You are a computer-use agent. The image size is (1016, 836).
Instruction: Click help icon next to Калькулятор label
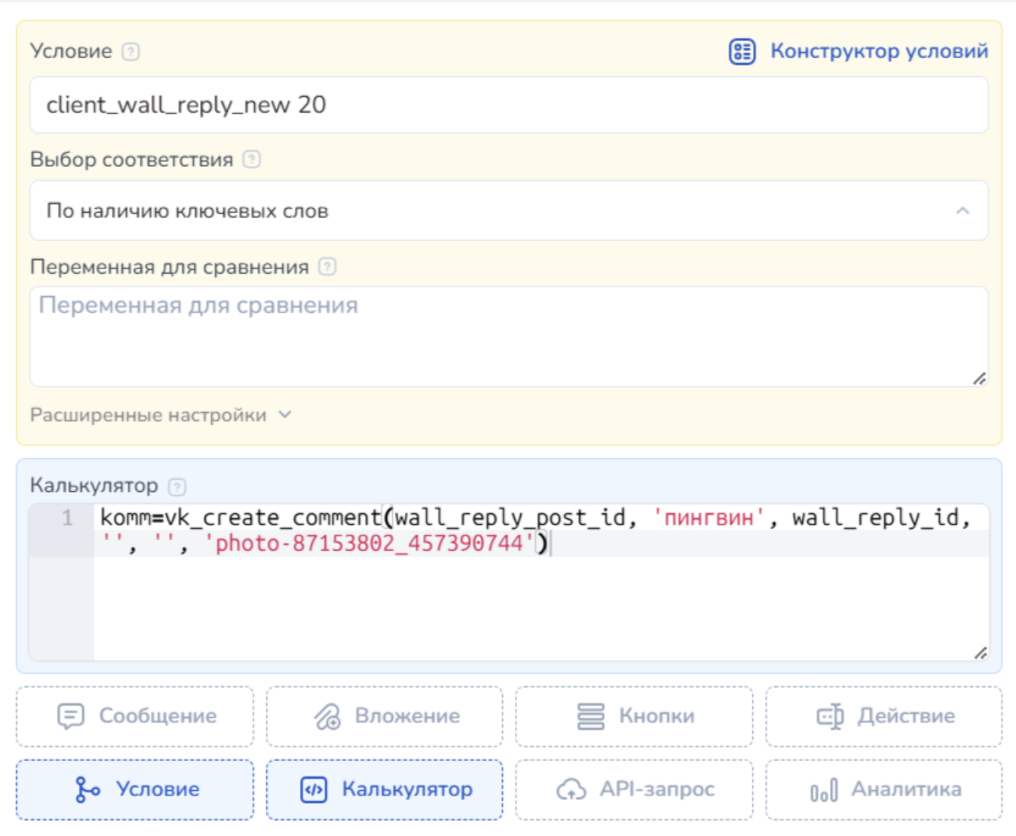177,487
